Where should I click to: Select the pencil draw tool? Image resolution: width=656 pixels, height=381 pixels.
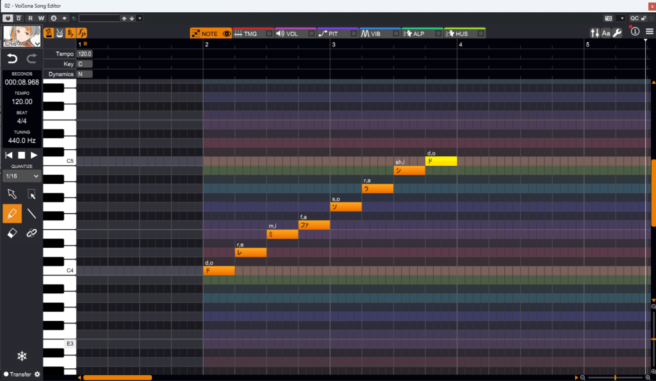(12, 214)
